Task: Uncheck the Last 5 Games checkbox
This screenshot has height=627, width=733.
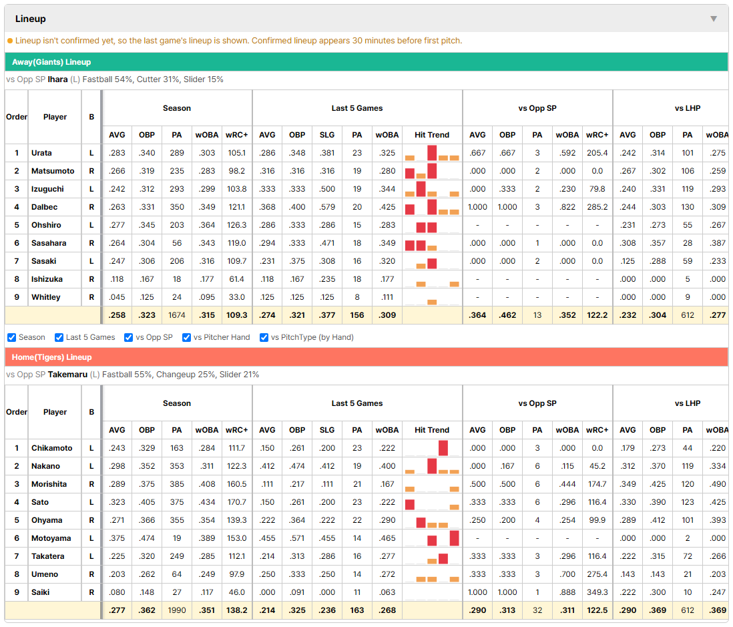Action: tap(59, 338)
